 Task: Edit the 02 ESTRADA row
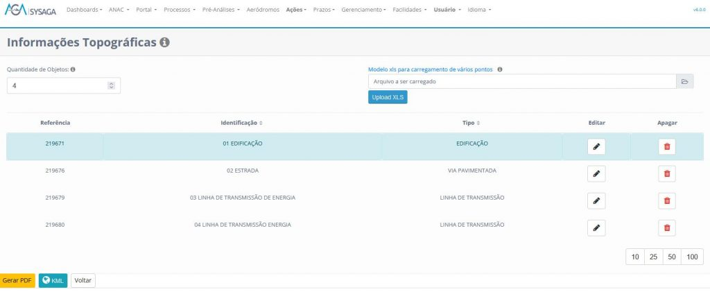[596, 173]
